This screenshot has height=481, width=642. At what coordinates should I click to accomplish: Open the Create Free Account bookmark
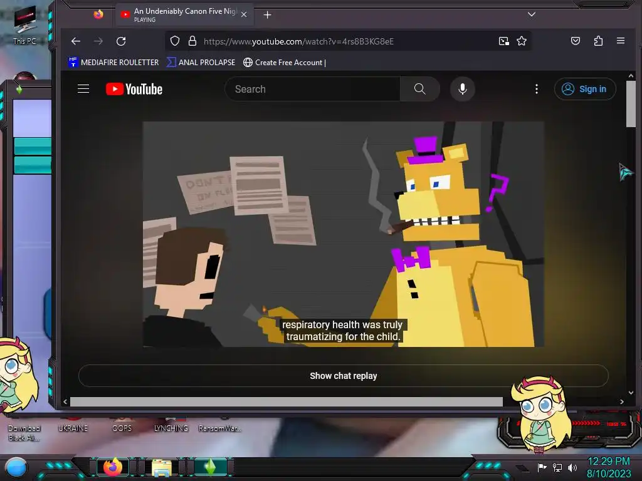pos(285,62)
